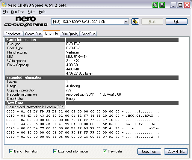Click the raw data row starting 0030

(83, 124)
